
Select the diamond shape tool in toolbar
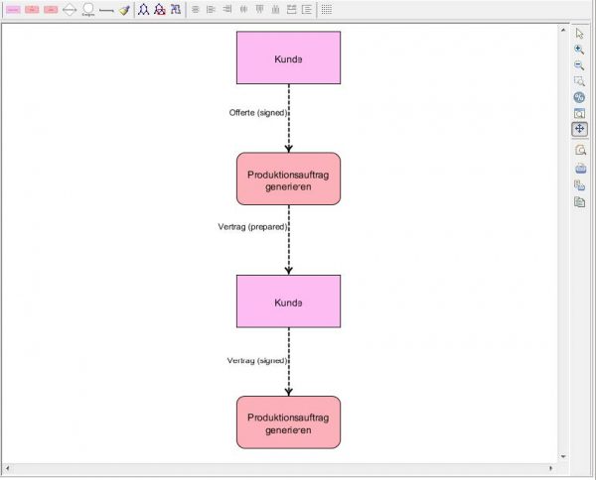coord(70,9)
